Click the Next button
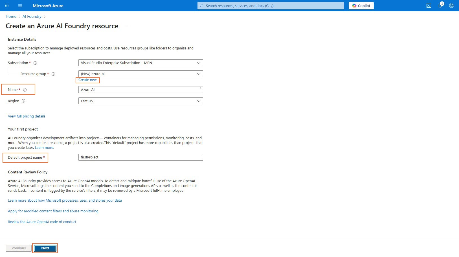The image size is (459, 257). tap(45, 248)
